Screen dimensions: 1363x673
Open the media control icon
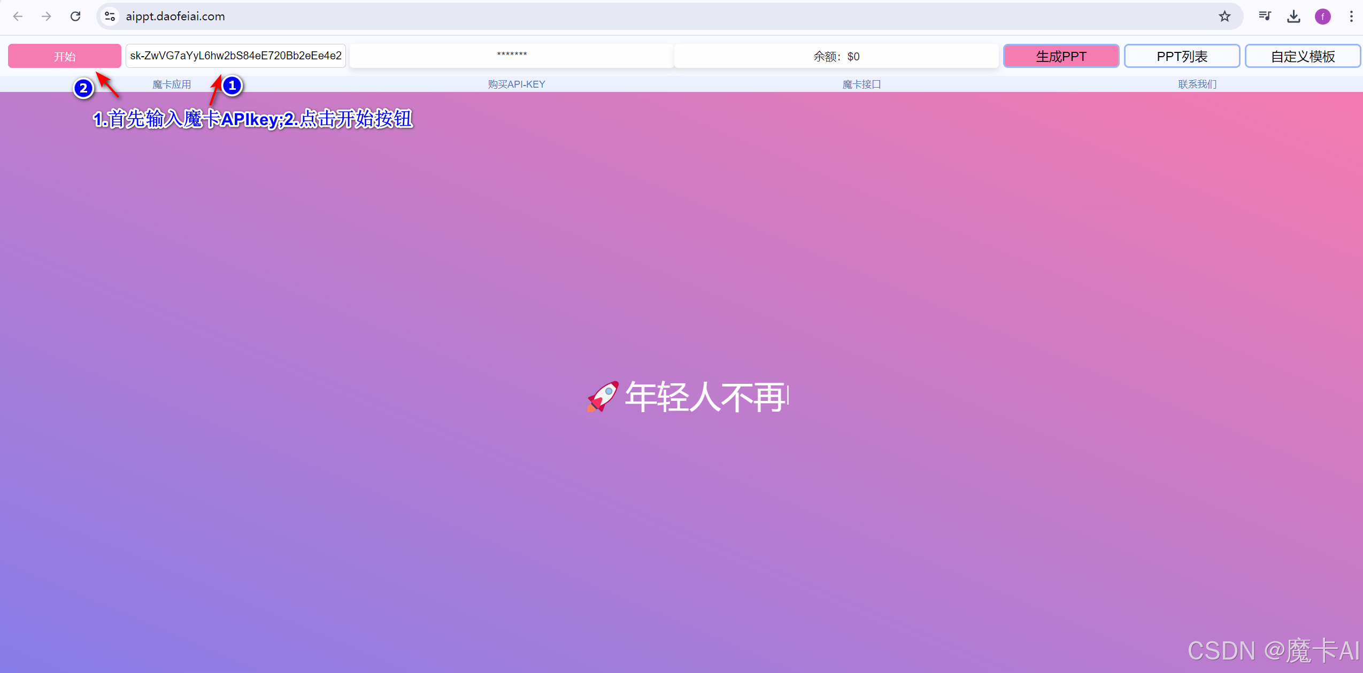coord(1265,17)
